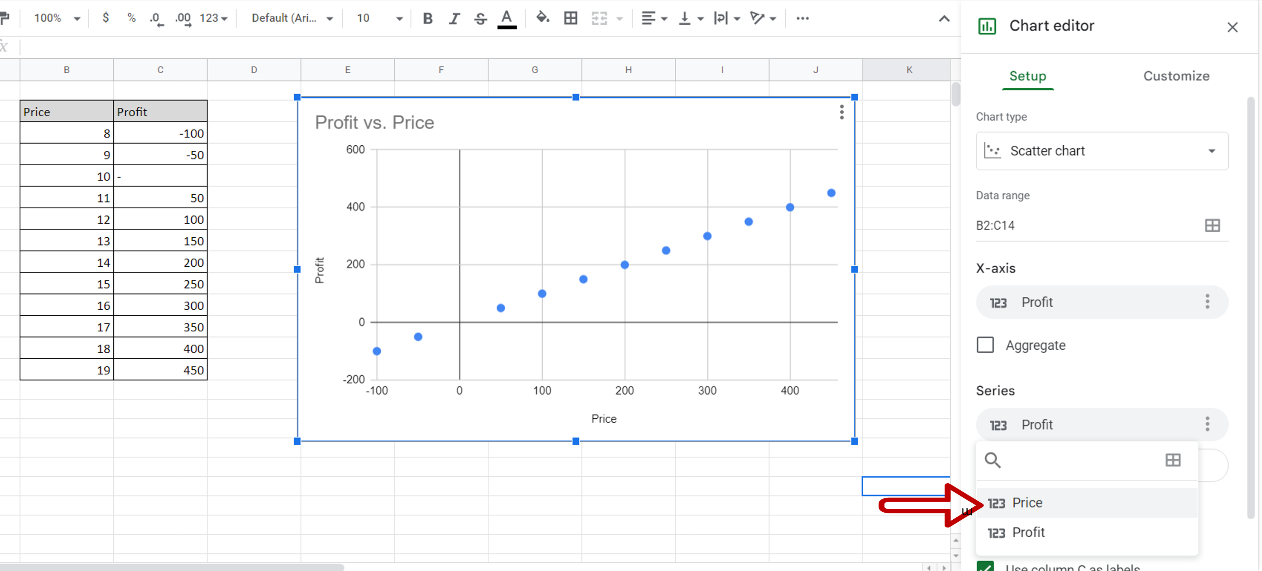1262x571 pixels.
Task: Click the Price header cell
Action: click(67, 111)
